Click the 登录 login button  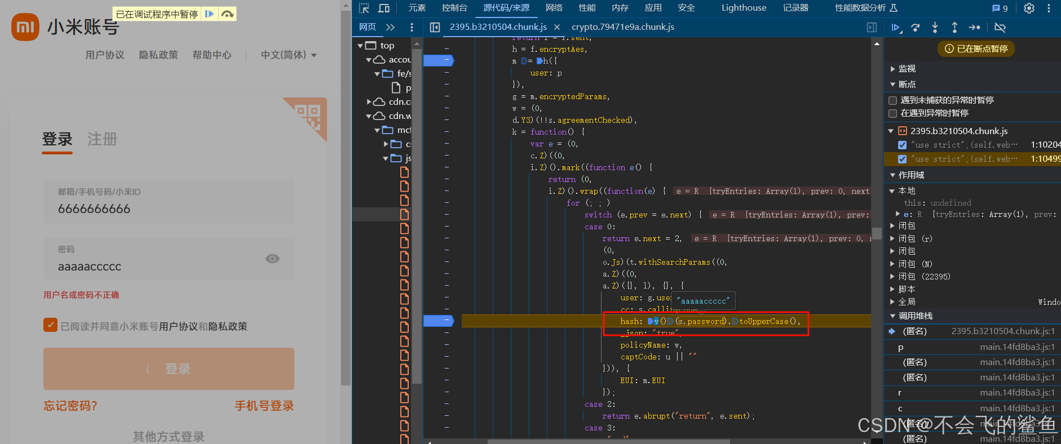tap(169, 368)
